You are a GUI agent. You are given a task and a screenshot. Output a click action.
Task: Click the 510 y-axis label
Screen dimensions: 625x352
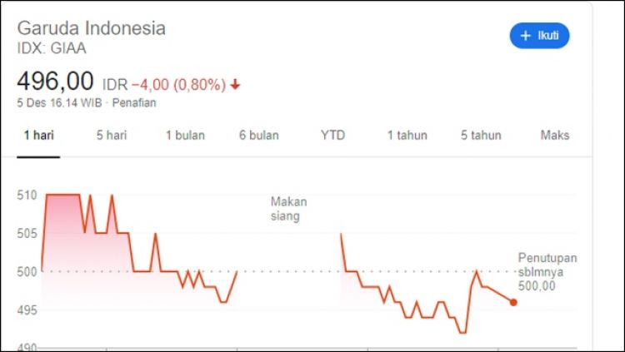pyautogui.click(x=27, y=196)
